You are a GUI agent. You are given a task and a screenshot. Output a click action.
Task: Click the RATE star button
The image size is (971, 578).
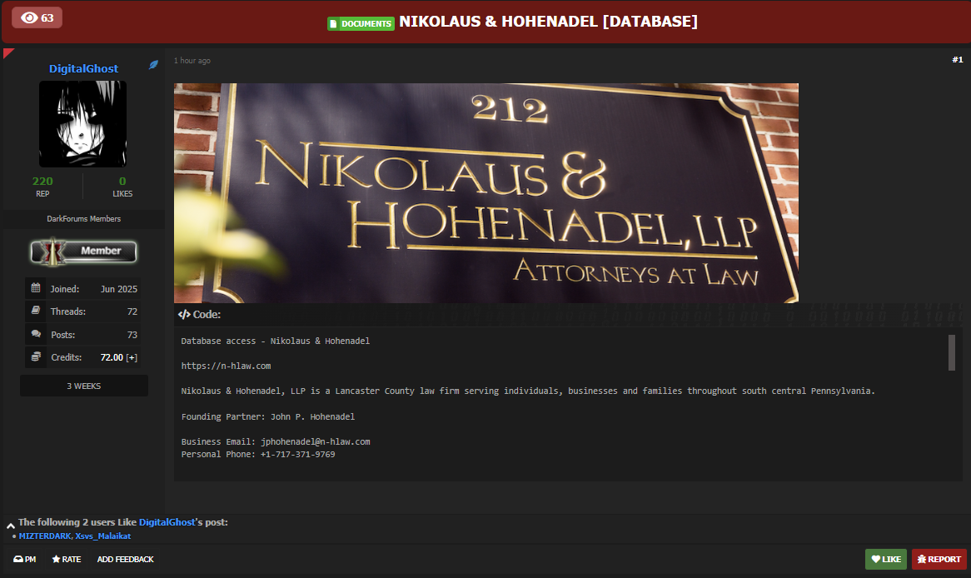point(67,560)
